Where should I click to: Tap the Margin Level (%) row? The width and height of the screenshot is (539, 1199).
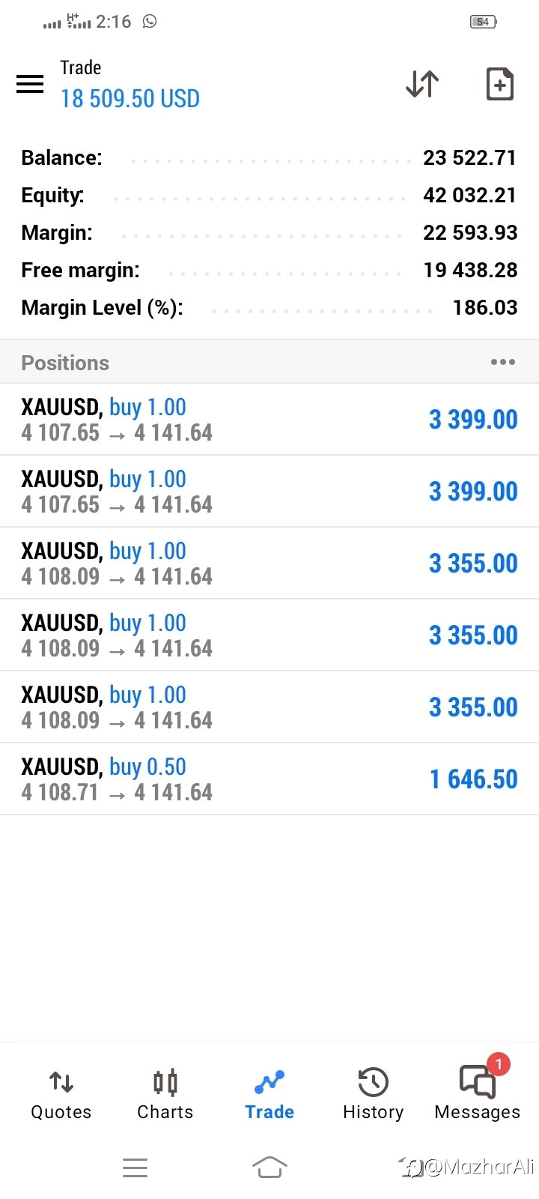pyautogui.click(x=269, y=308)
